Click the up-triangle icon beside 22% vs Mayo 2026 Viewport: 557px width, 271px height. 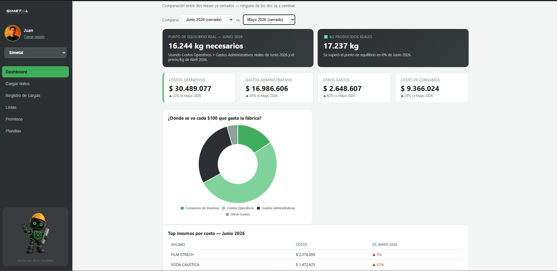pos(170,96)
